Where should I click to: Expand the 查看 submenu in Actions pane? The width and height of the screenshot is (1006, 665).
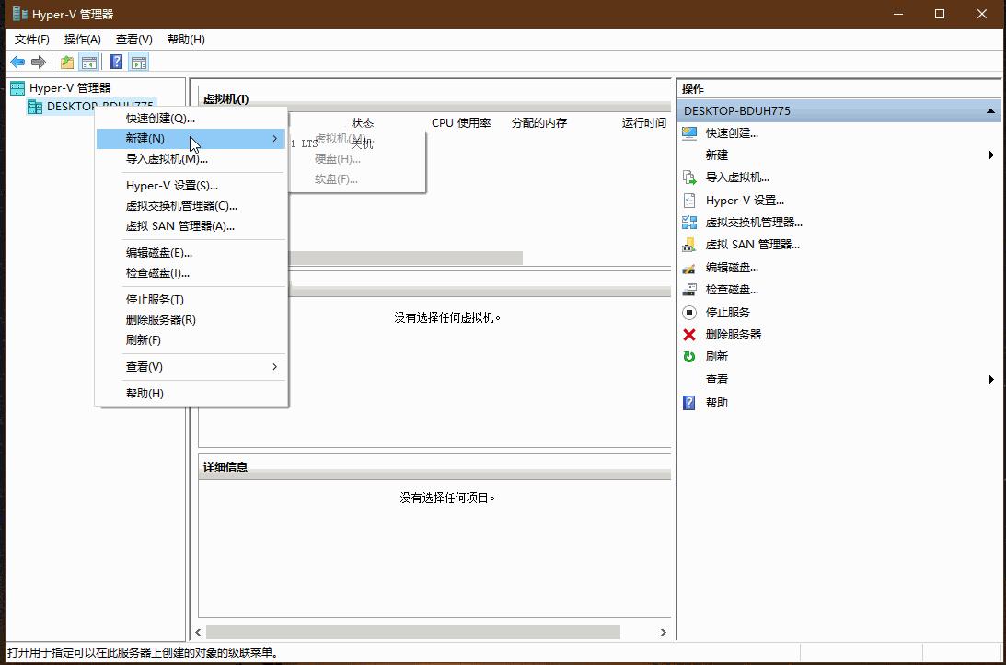pos(715,379)
